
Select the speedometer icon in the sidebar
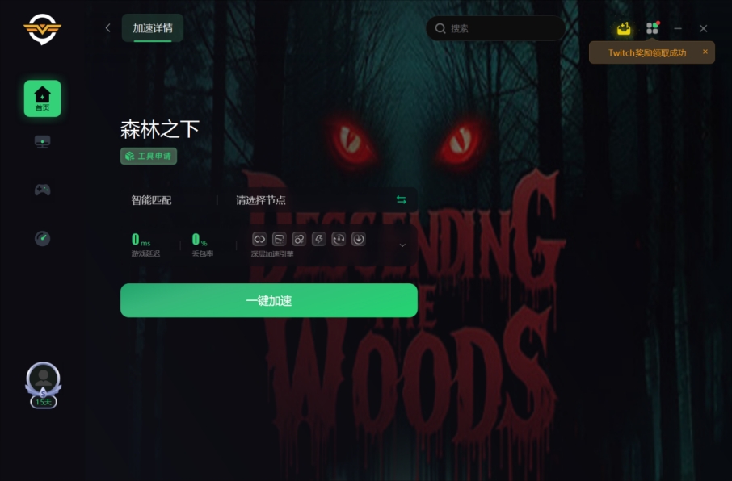click(42, 238)
